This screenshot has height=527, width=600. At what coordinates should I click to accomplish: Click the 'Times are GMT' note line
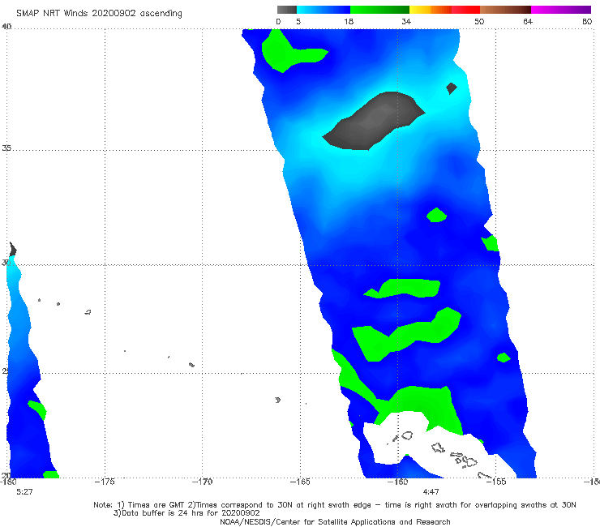[x=335, y=505]
